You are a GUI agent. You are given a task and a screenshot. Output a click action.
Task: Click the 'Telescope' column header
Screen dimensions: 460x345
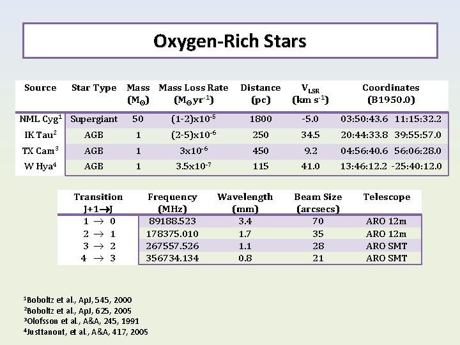point(387,197)
